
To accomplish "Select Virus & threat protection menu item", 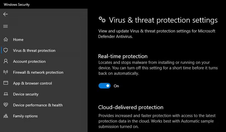I will [34, 51].
